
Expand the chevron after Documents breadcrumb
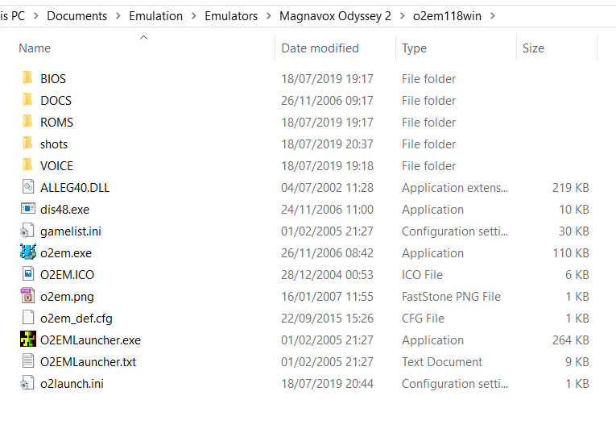click(118, 16)
